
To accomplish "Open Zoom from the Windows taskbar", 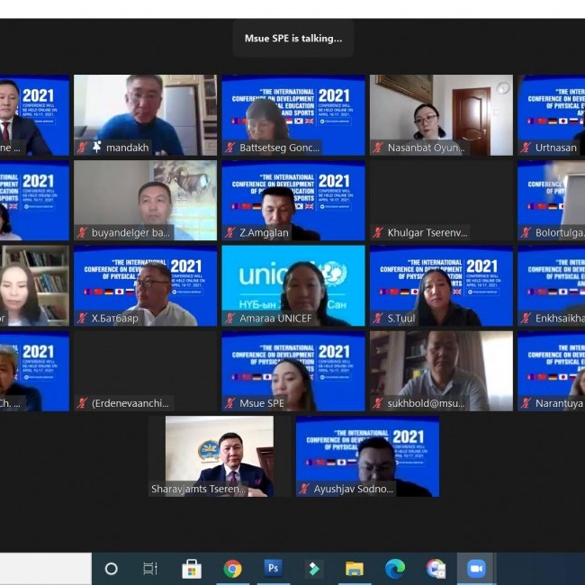I will pyautogui.click(x=476, y=569).
